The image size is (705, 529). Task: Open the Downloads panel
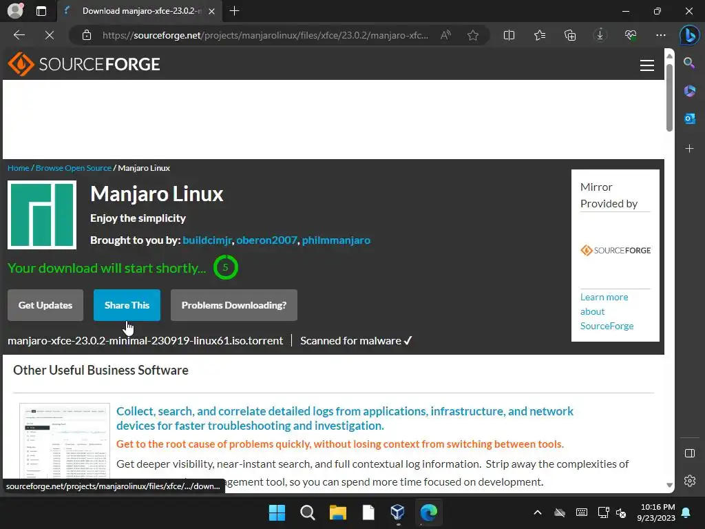(x=600, y=35)
